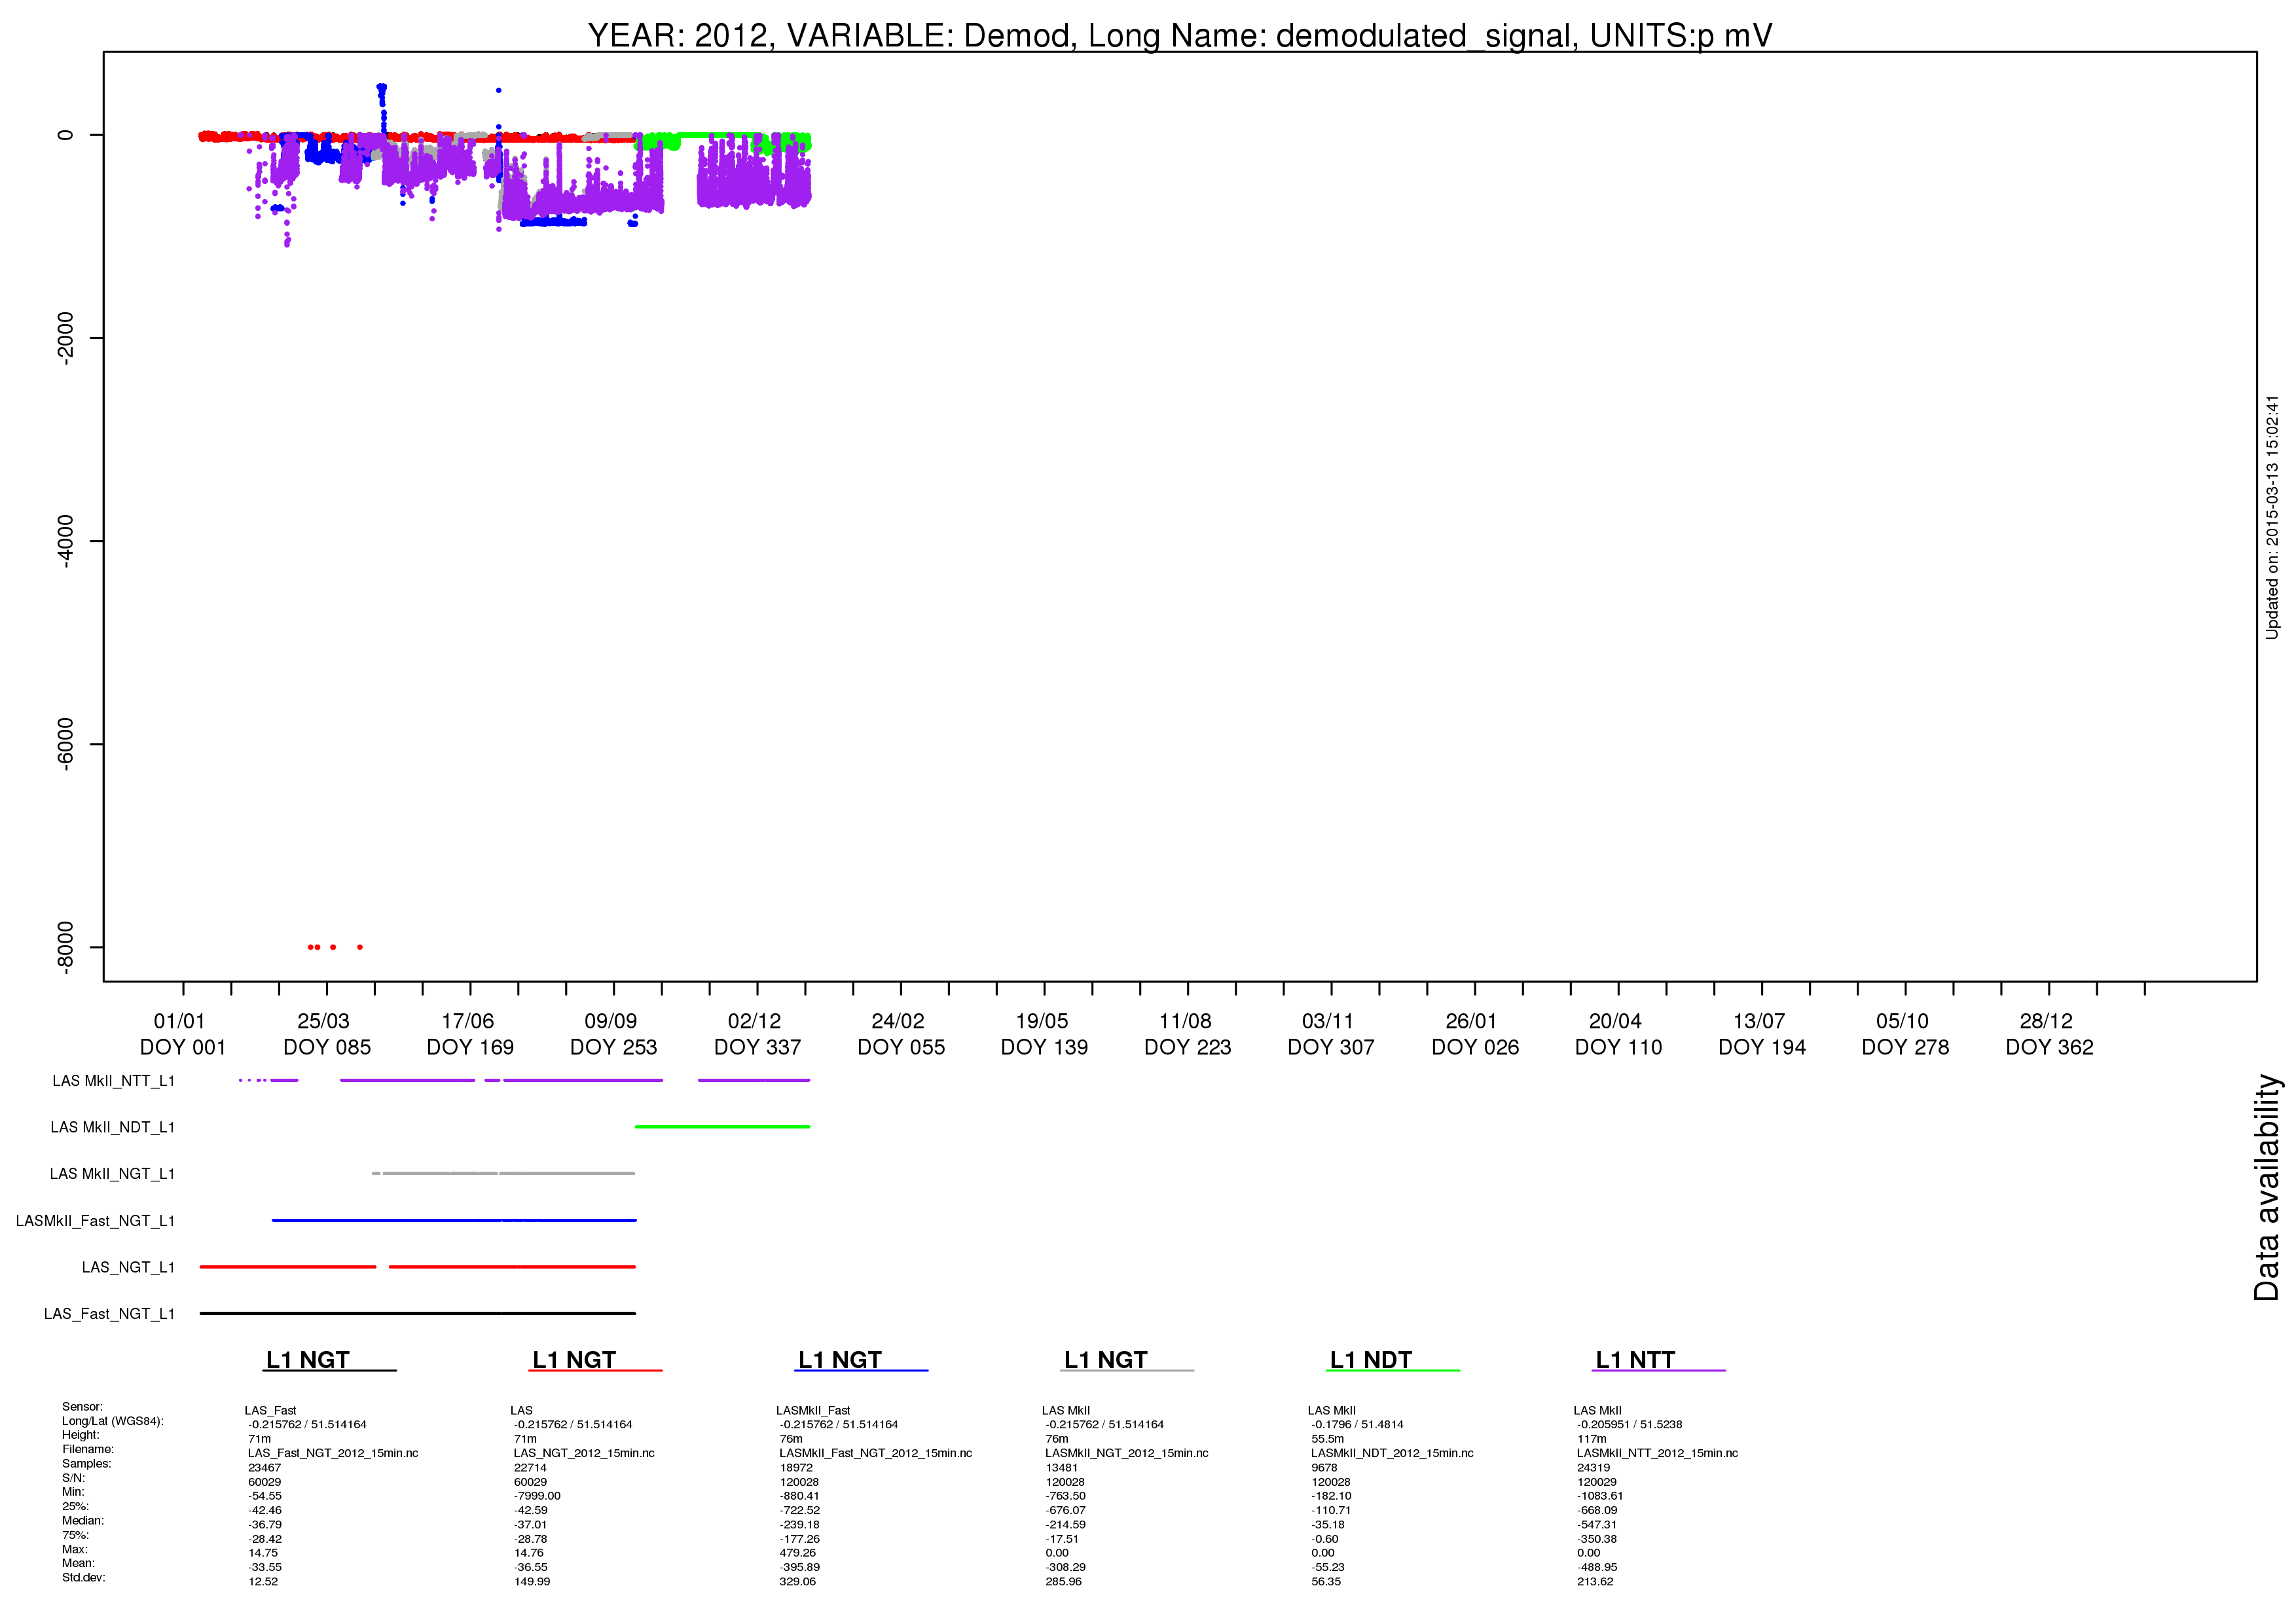This screenshot has width=2296, height=1624.
Task: Click the x-axis label 'DOY 110'
Action: click(x=1618, y=1047)
